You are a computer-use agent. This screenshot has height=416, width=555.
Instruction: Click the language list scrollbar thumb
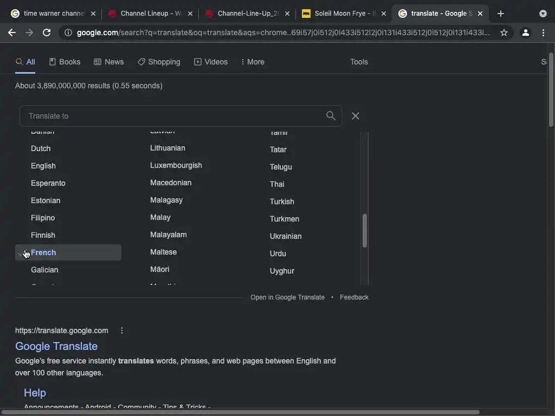tap(365, 231)
